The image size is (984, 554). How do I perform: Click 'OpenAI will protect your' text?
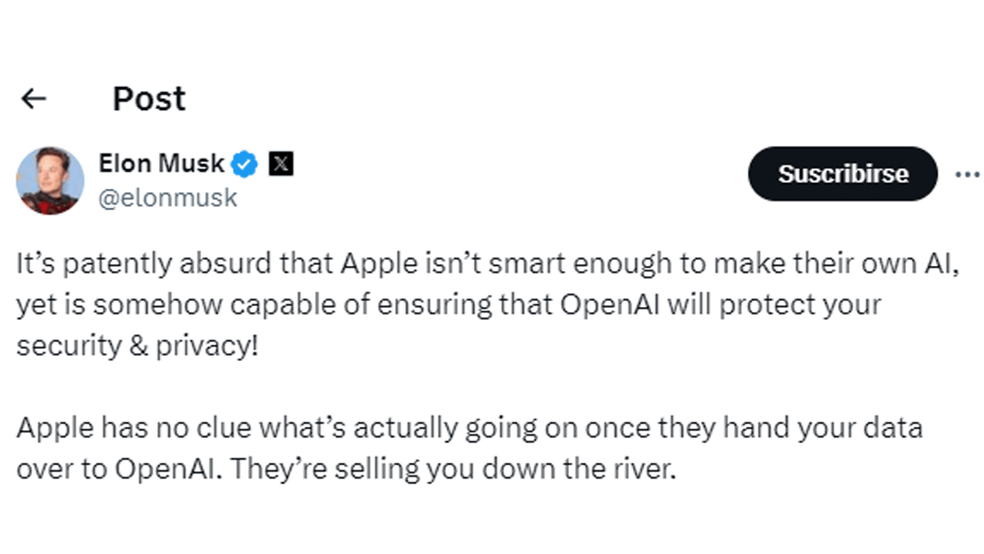click(721, 304)
